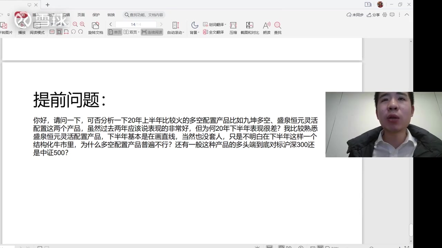Open the 转换 menu tab
The image size is (442, 248).
click(111, 15)
